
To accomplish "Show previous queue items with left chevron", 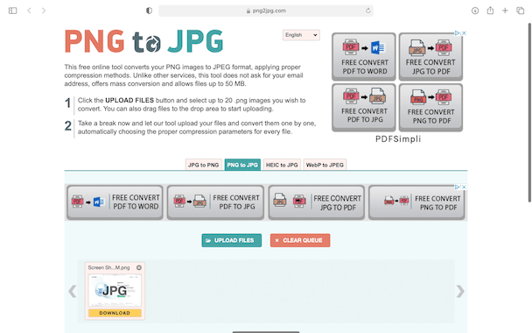I will (72, 291).
